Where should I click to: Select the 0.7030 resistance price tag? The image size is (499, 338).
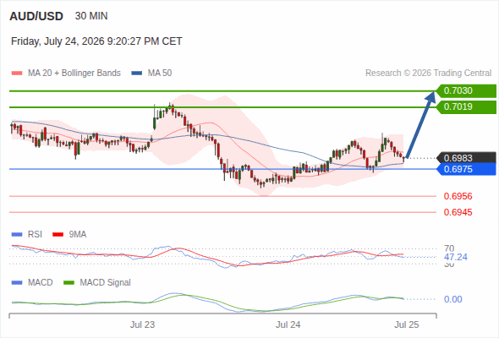pyautogui.click(x=466, y=91)
